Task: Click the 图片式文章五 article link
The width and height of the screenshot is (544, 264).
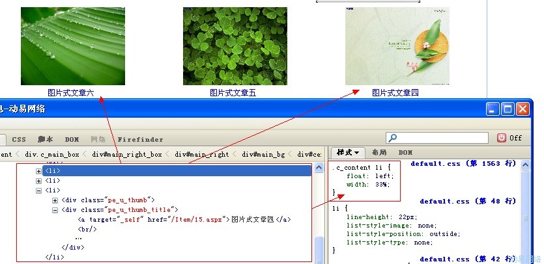Action: click(233, 93)
